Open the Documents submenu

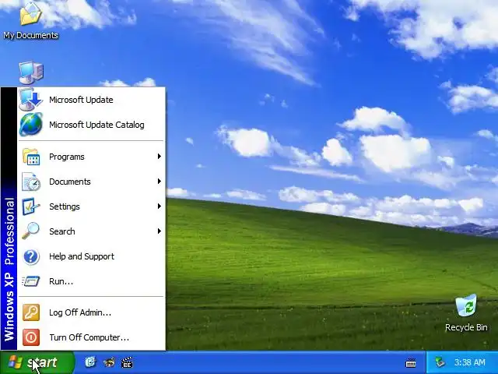pos(92,182)
